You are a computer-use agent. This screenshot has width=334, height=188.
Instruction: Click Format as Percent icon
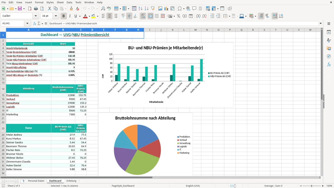coord(178,16)
